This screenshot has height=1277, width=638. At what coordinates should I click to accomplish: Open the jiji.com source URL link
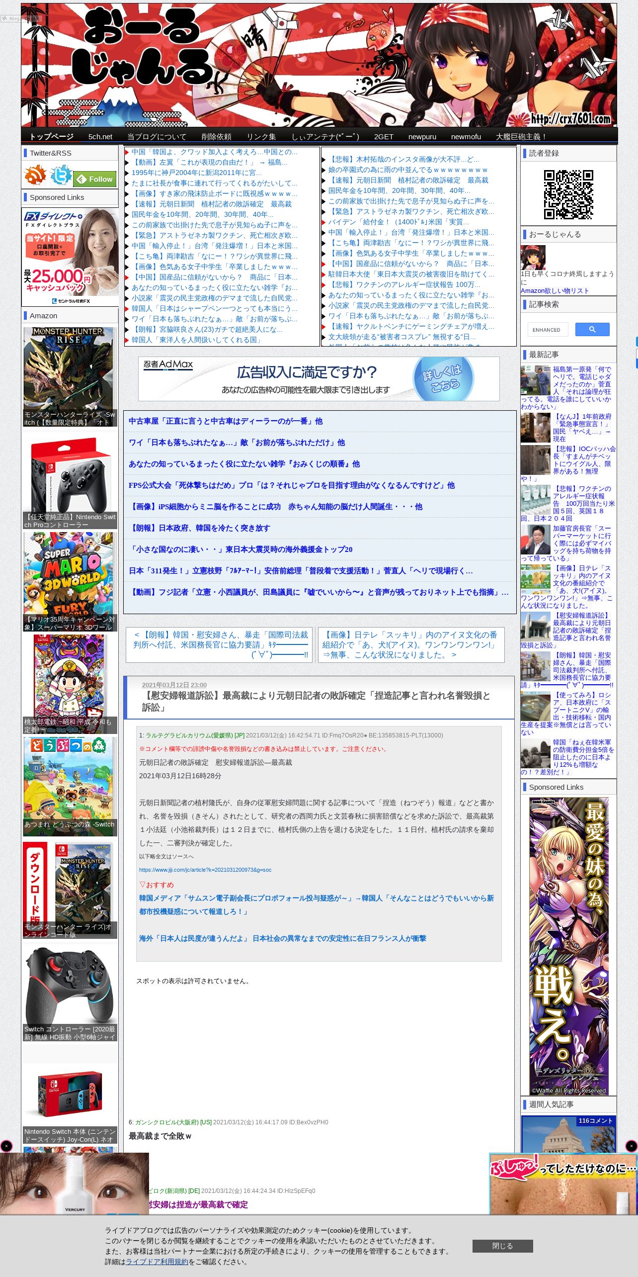[x=205, y=870]
